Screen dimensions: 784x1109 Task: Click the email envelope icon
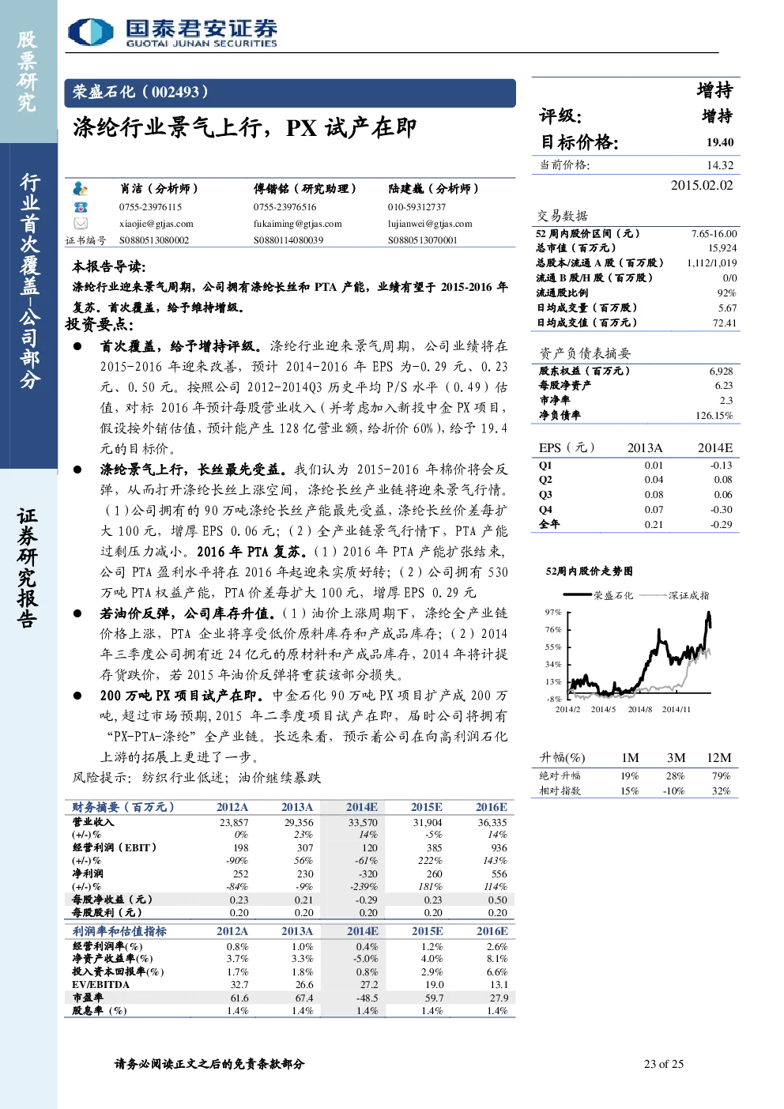[81, 224]
